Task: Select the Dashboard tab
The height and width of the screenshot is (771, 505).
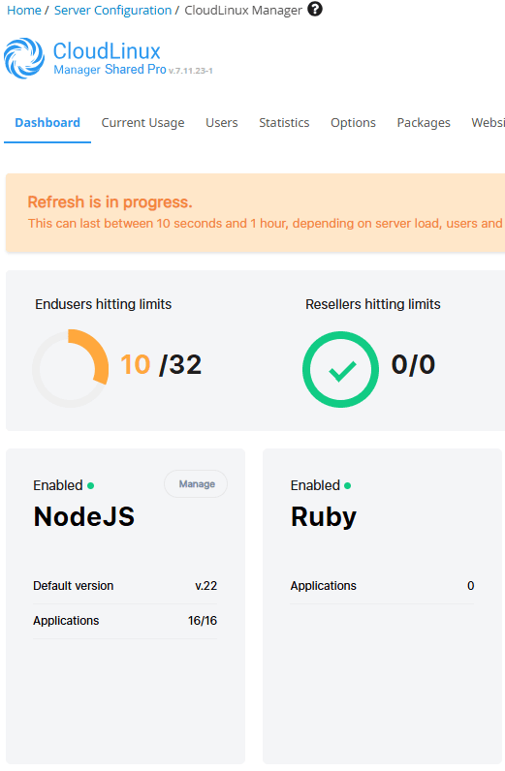Action: 47,122
